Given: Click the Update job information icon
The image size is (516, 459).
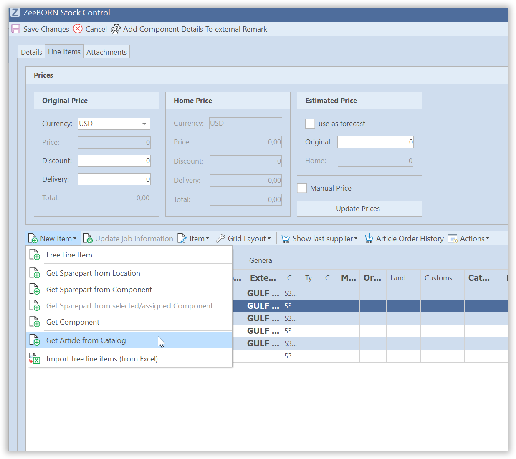Looking at the screenshot, I should point(88,238).
